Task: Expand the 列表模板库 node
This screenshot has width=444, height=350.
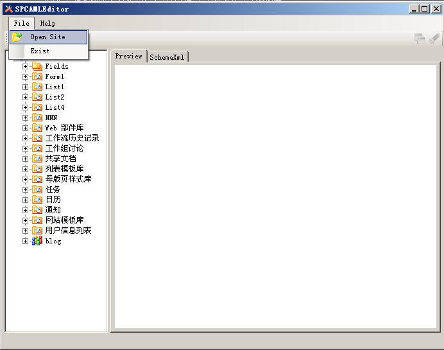Action: (x=25, y=169)
